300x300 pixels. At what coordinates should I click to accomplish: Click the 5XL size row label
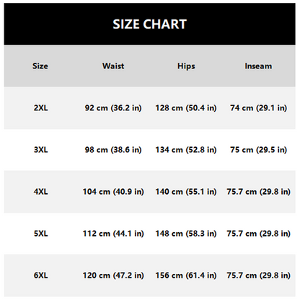(x=40, y=234)
